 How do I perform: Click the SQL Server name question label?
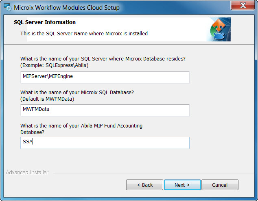point(103,59)
